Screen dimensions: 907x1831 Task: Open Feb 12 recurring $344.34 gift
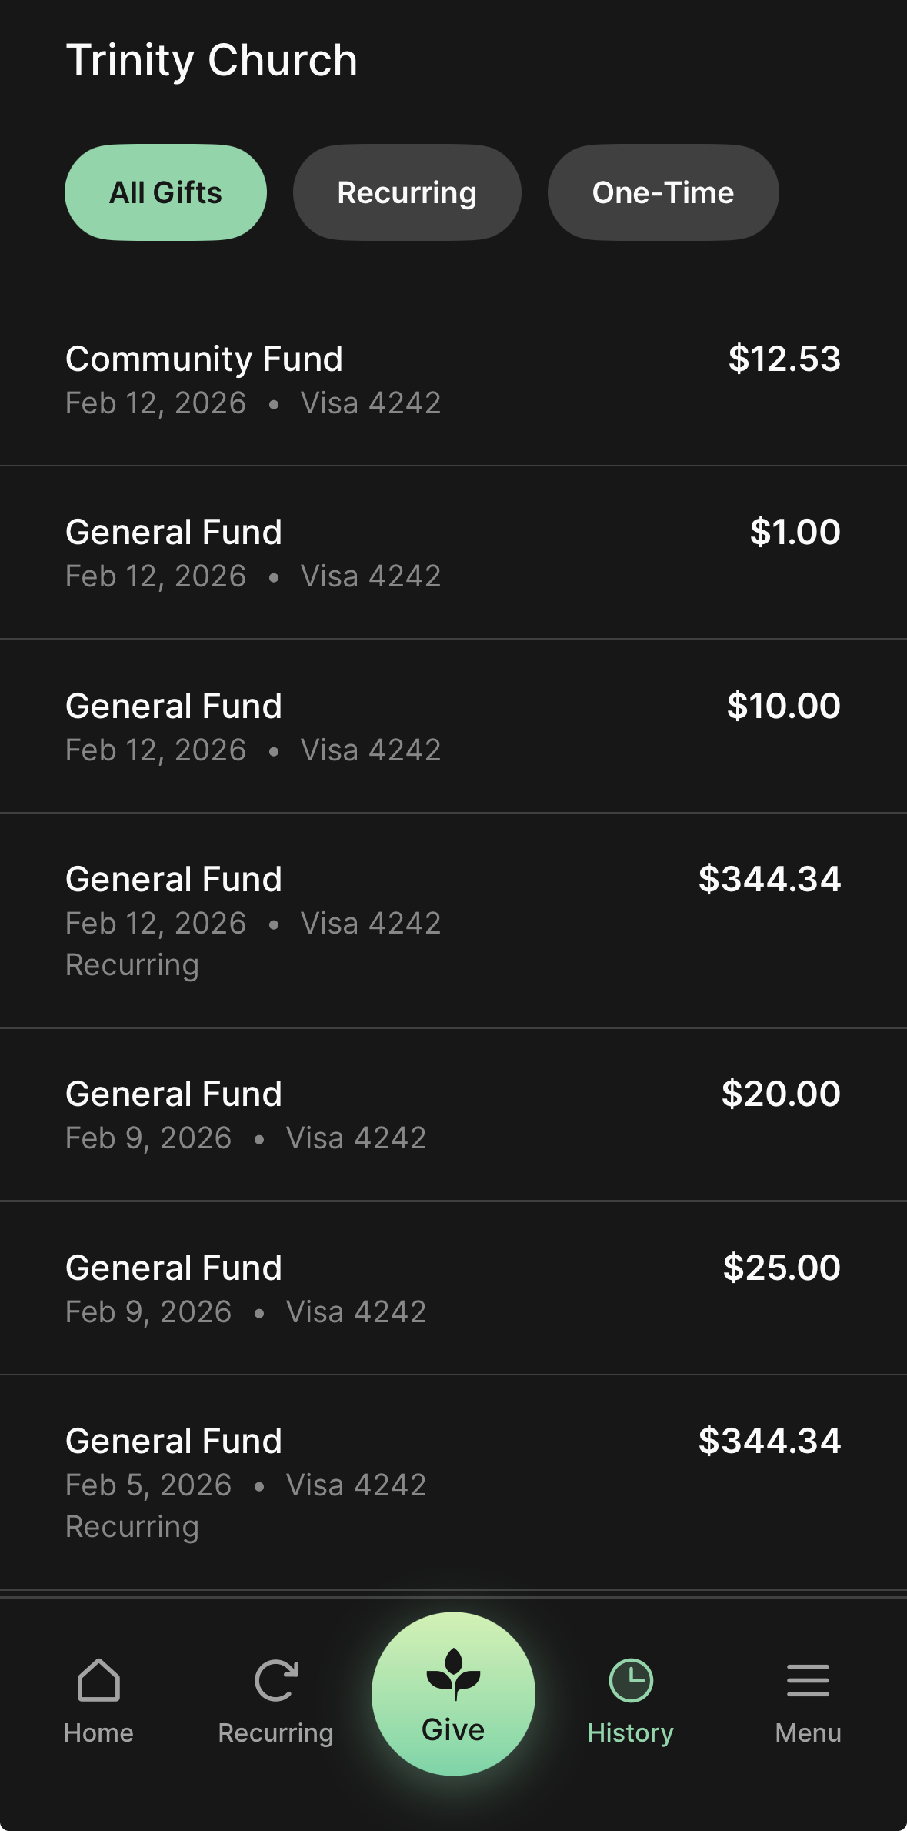tap(453, 921)
